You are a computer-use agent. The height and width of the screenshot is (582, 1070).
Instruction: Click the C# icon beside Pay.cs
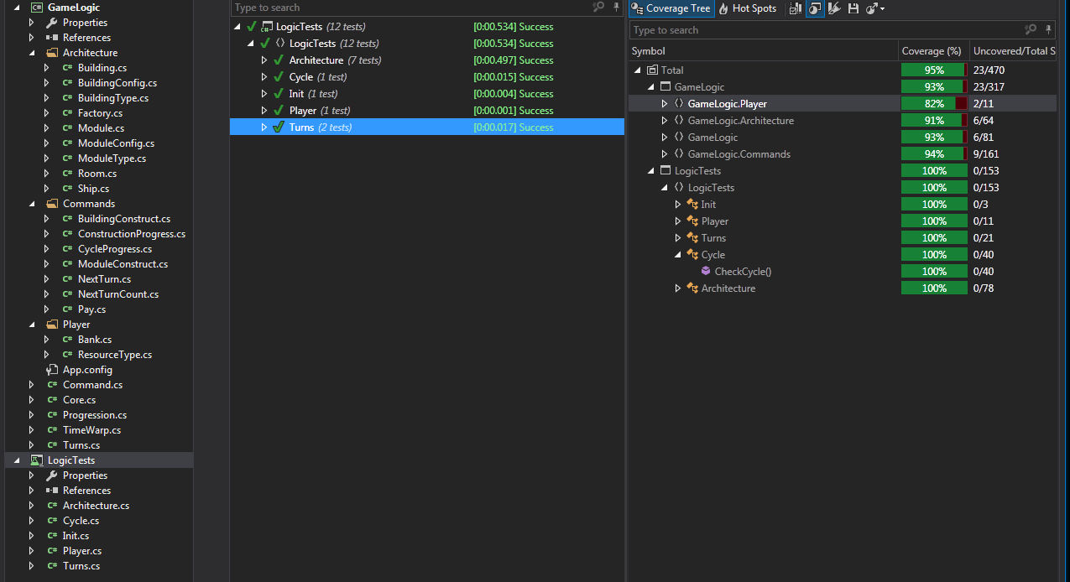coord(67,309)
